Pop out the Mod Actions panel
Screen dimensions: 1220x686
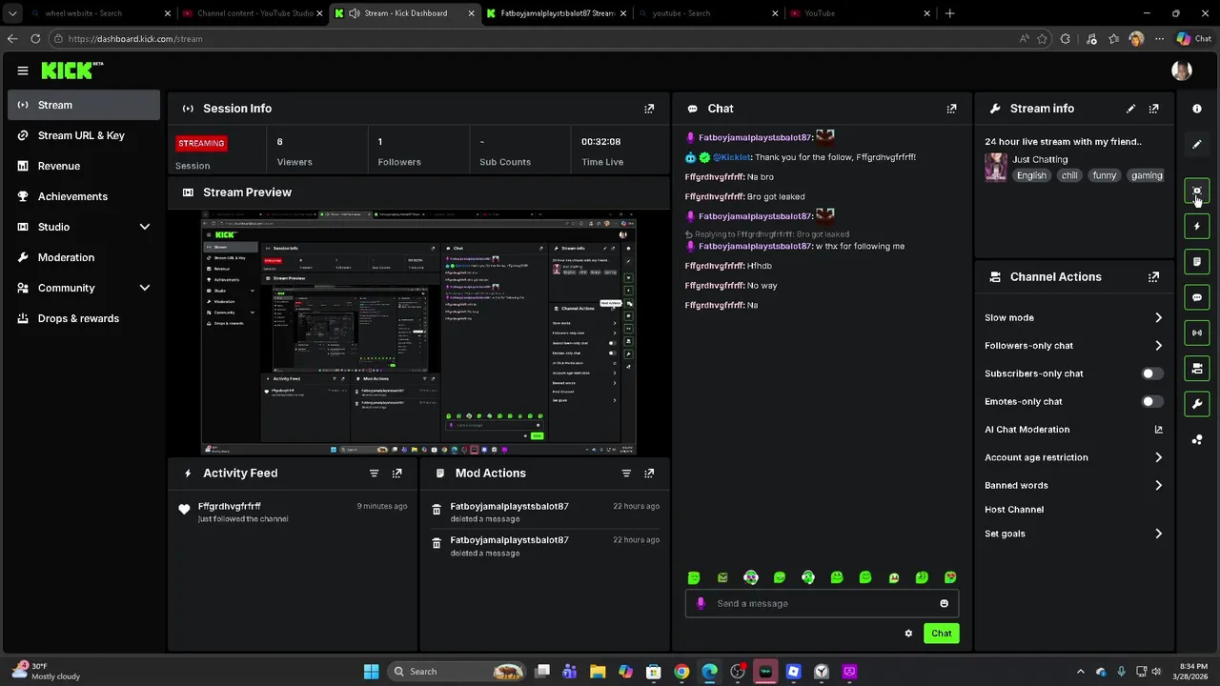649,474
